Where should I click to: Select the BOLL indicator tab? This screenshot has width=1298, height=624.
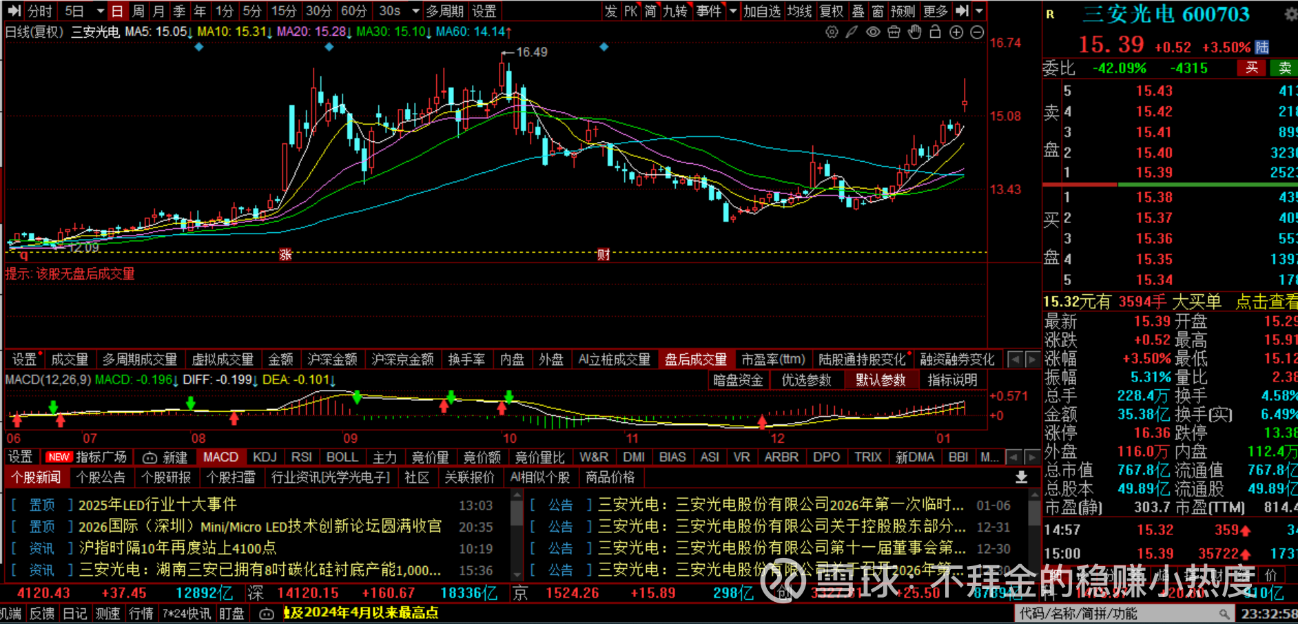(x=342, y=457)
